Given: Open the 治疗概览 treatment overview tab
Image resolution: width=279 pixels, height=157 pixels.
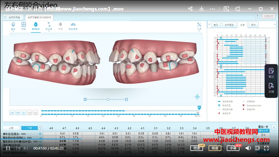Looking at the screenshot, I should [x=229, y=25].
